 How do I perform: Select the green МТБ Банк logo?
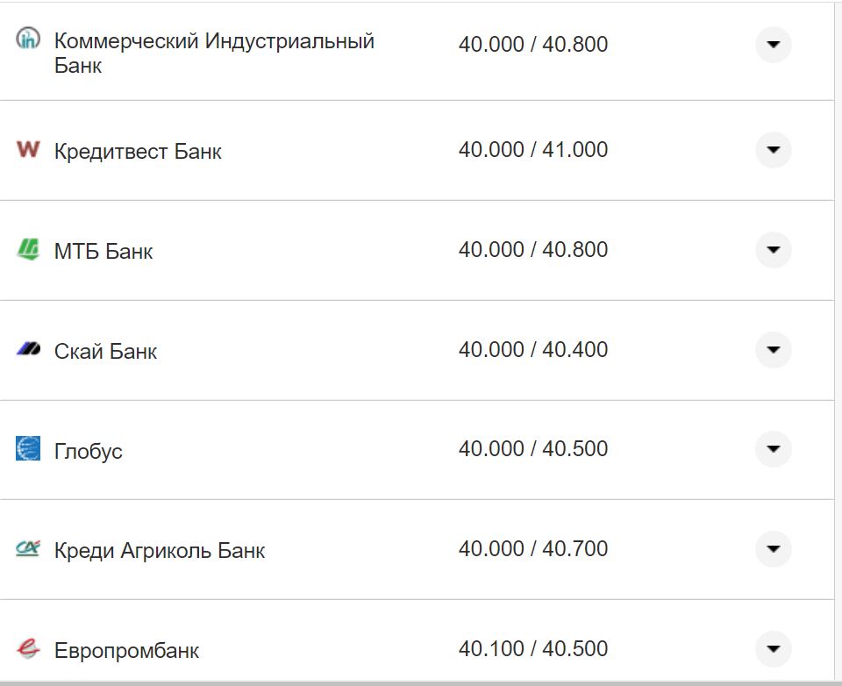pos(28,250)
